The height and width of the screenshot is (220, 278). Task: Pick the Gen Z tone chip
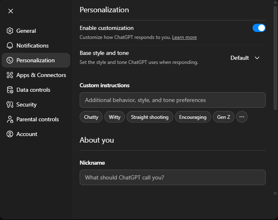(x=223, y=117)
